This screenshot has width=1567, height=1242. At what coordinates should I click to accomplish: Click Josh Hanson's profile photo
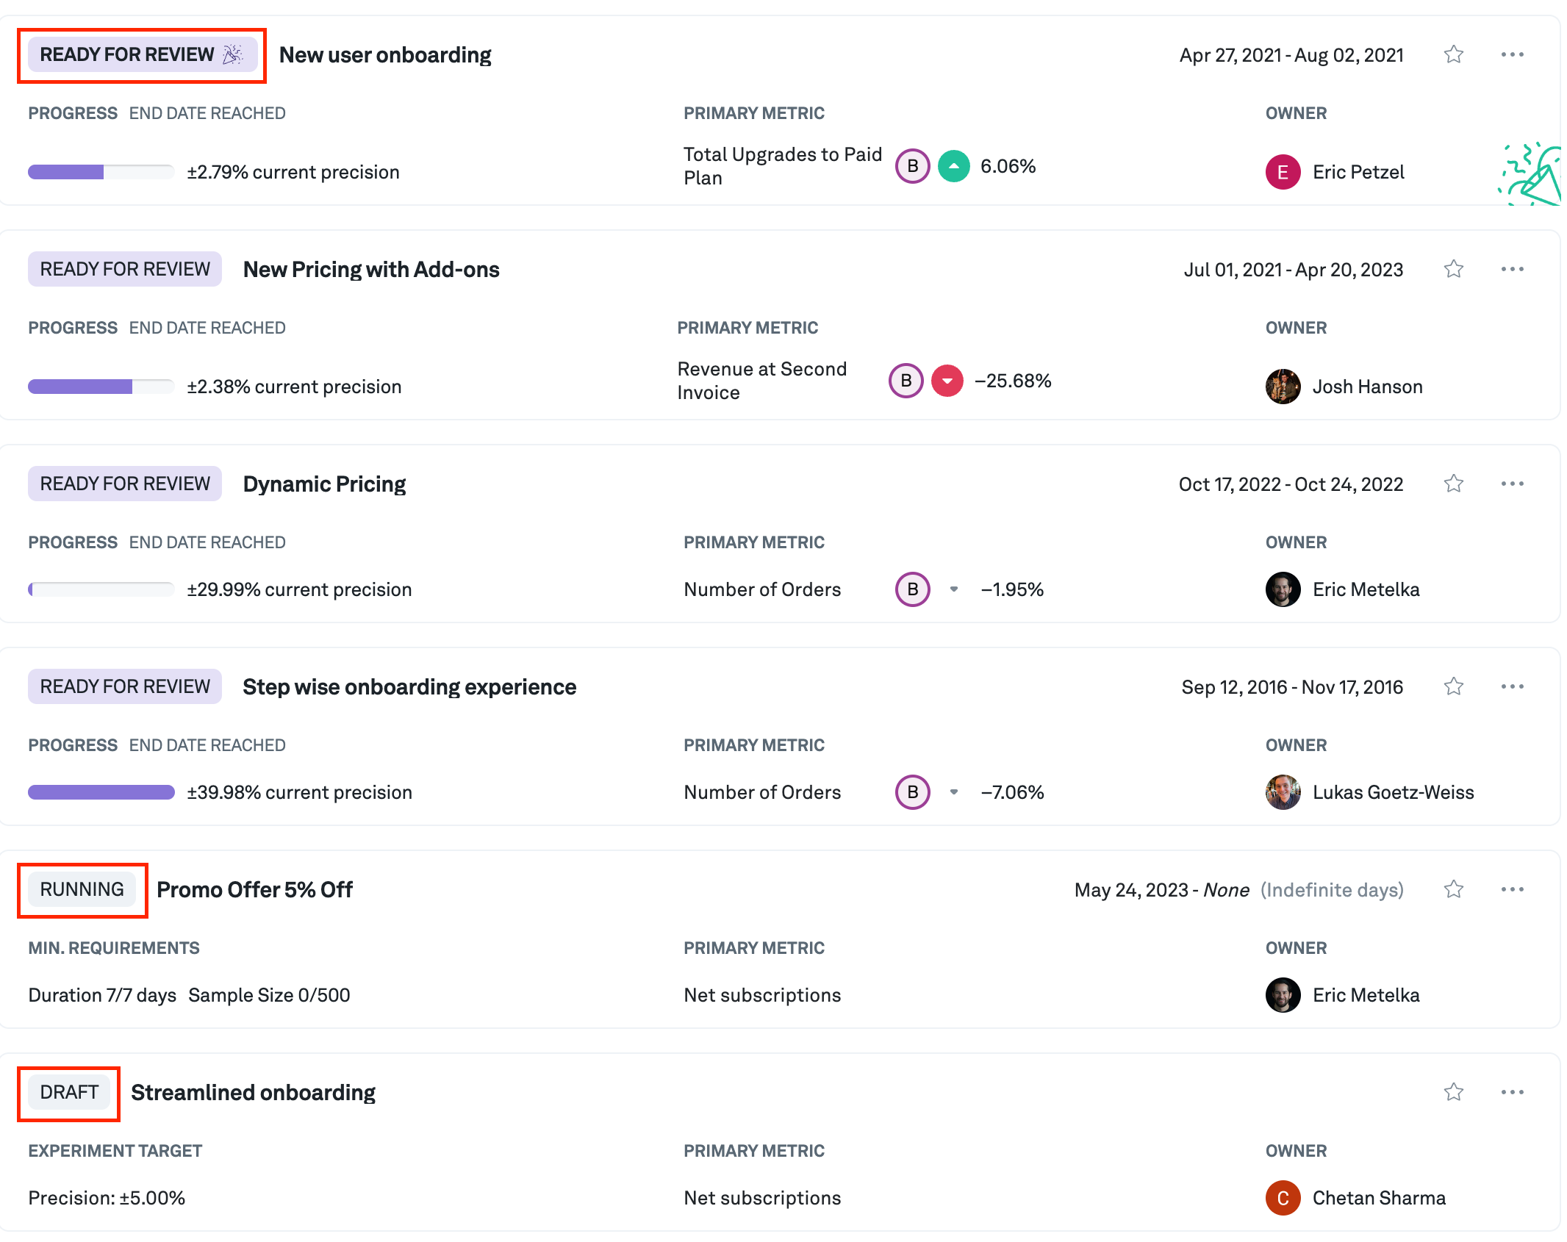tap(1283, 387)
